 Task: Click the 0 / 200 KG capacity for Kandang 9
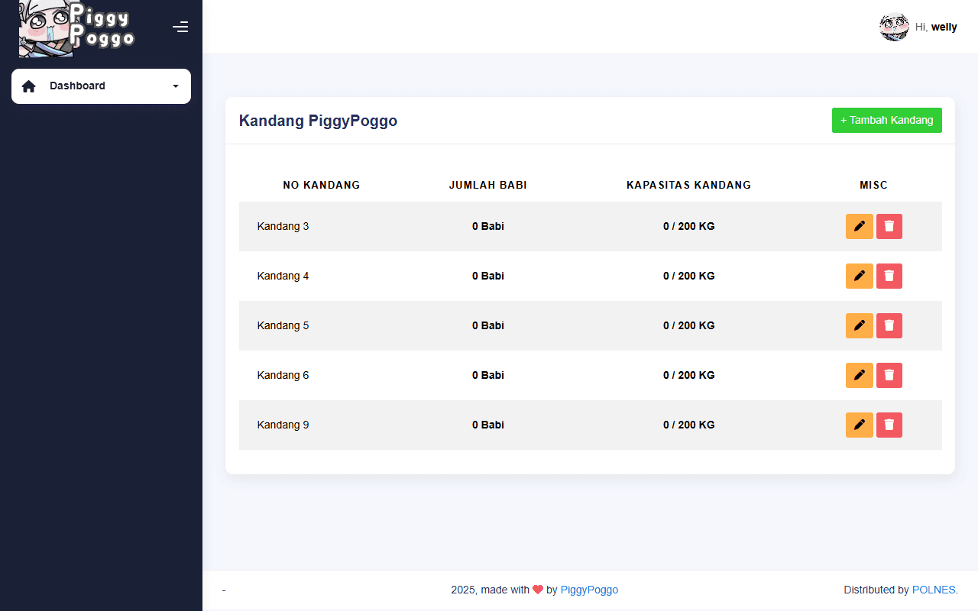pyautogui.click(x=689, y=425)
